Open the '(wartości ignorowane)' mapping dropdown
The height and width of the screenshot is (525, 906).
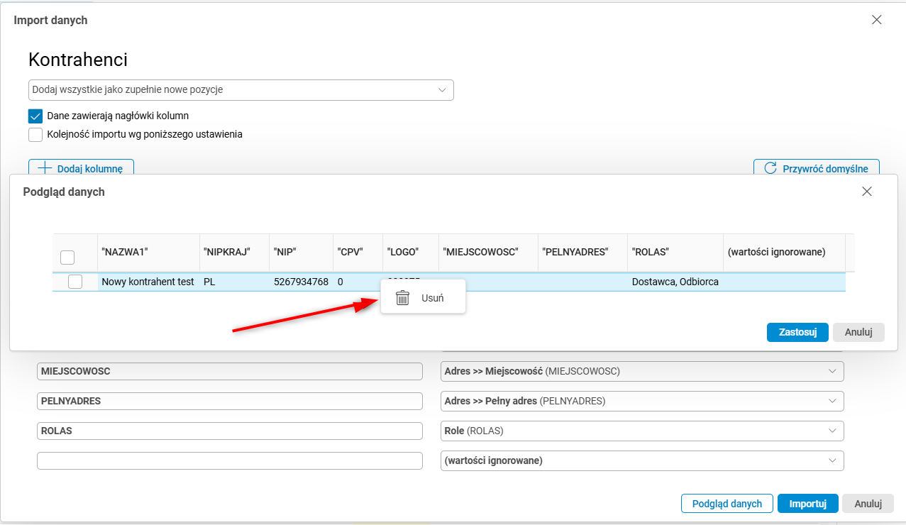pos(832,460)
